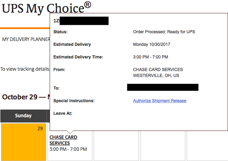Click the Authorize Shipment Release link
This screenshot has height=161, width=228.
tap(159, 101)
